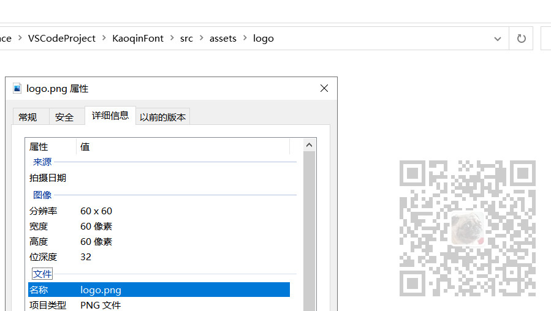Select the 图像 section heading
The width and height of the screenshot is (551, 311).
tap(42, 195)
